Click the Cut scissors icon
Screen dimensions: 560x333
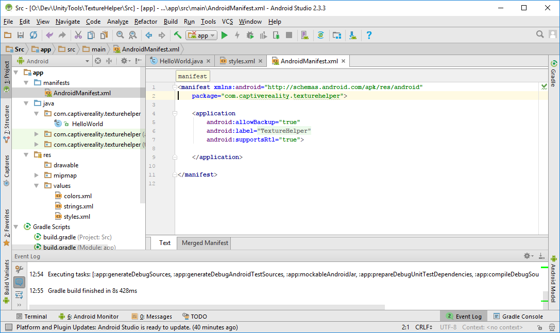tap(78, 35)
